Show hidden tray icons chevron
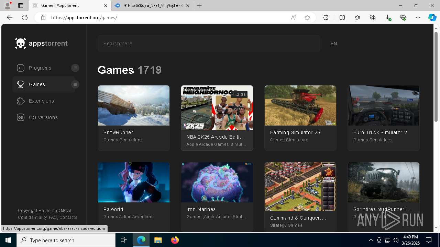The width and height of the screenshot is (440, 247). (x=371, y=240)
